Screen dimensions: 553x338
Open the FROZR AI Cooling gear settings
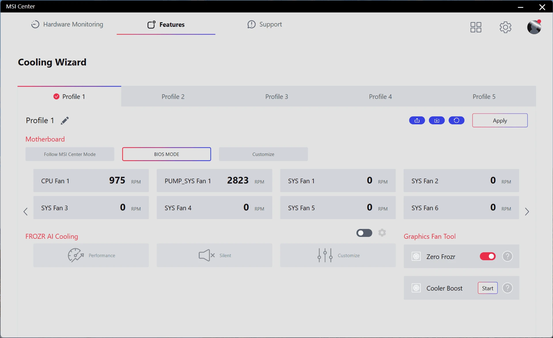(382, 233)
